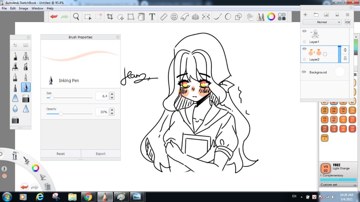Image resolution: width=360 pixels, height=202 pixels.
Task: Open Google Chrome from the taskbar
Action: click(88, 197)
